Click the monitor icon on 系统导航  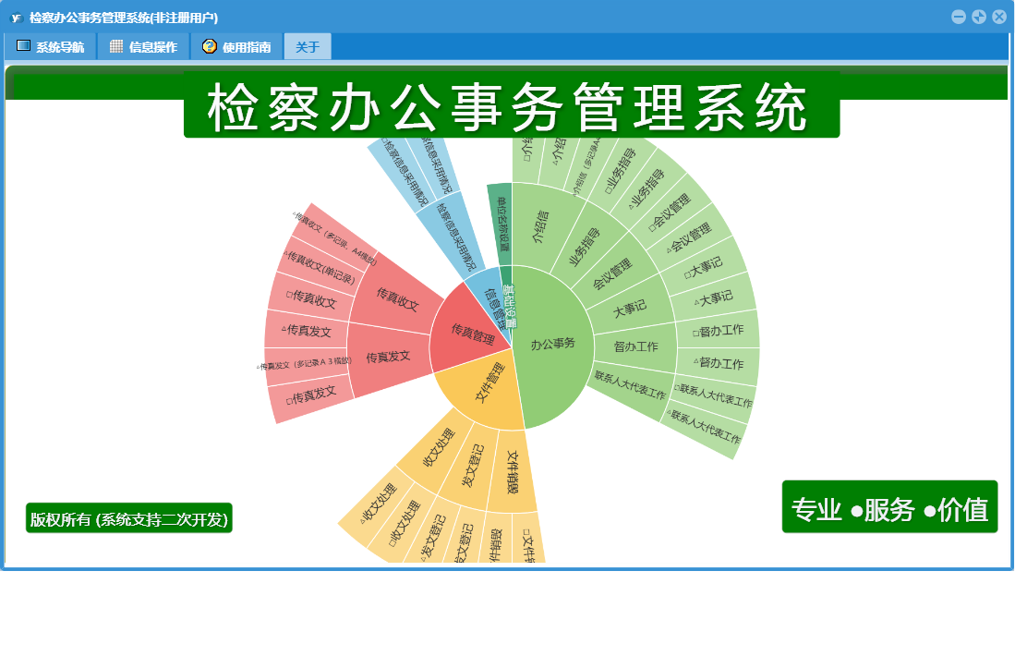tap(23, 46)
